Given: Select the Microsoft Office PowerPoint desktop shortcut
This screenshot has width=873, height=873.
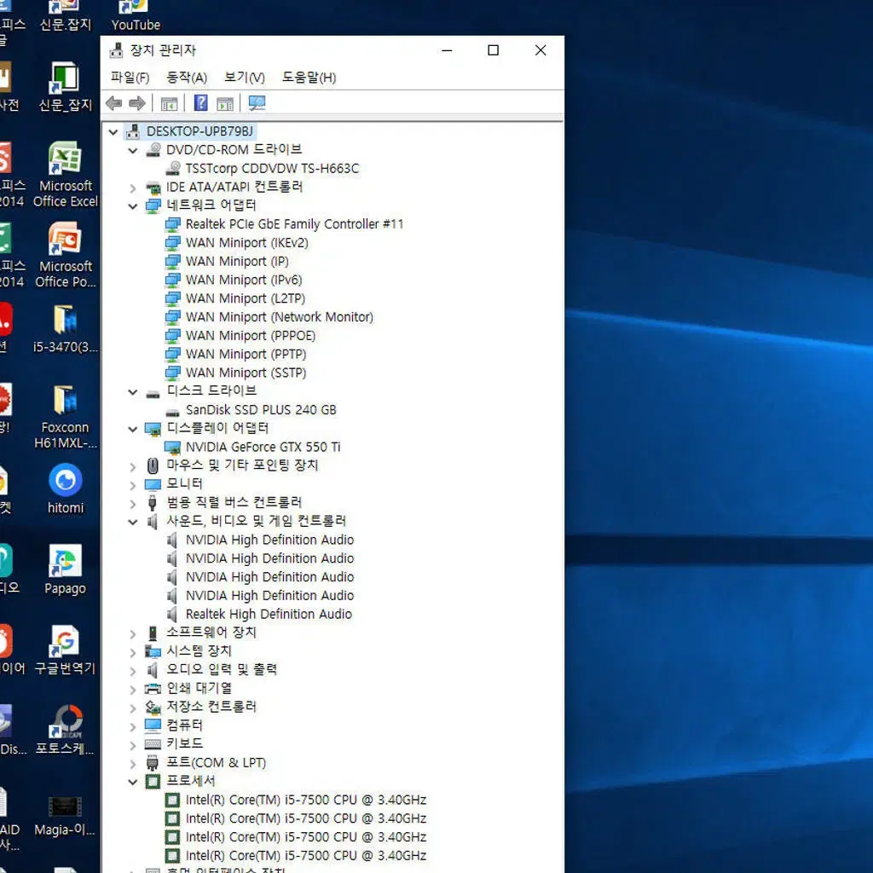Looking at the screenshot, I should [x=65, y=255].
